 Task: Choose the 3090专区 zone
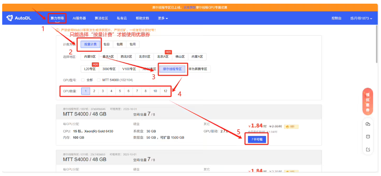pos(109,69)
